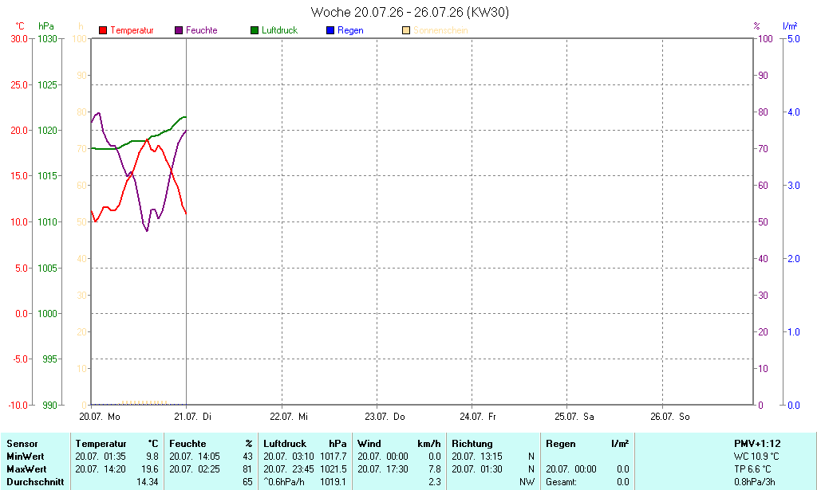This screenshot has height=490, width=817.
Task: Click minimum pressure value 1017.7
Action: (x=334, y=457)
